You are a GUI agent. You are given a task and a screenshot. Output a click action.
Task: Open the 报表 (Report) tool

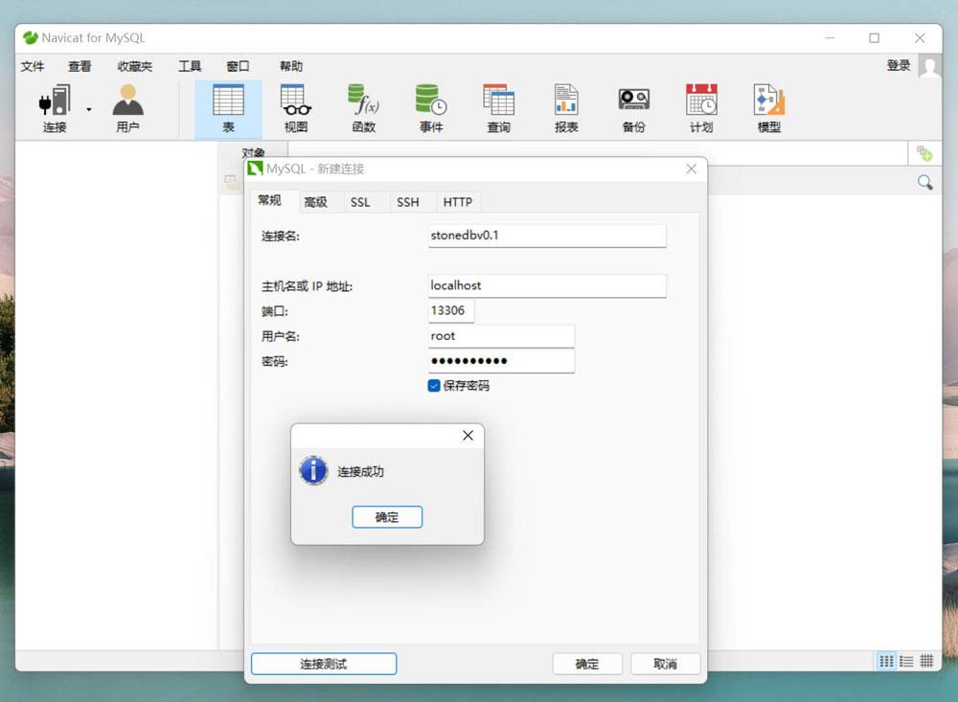click(566, 102)
